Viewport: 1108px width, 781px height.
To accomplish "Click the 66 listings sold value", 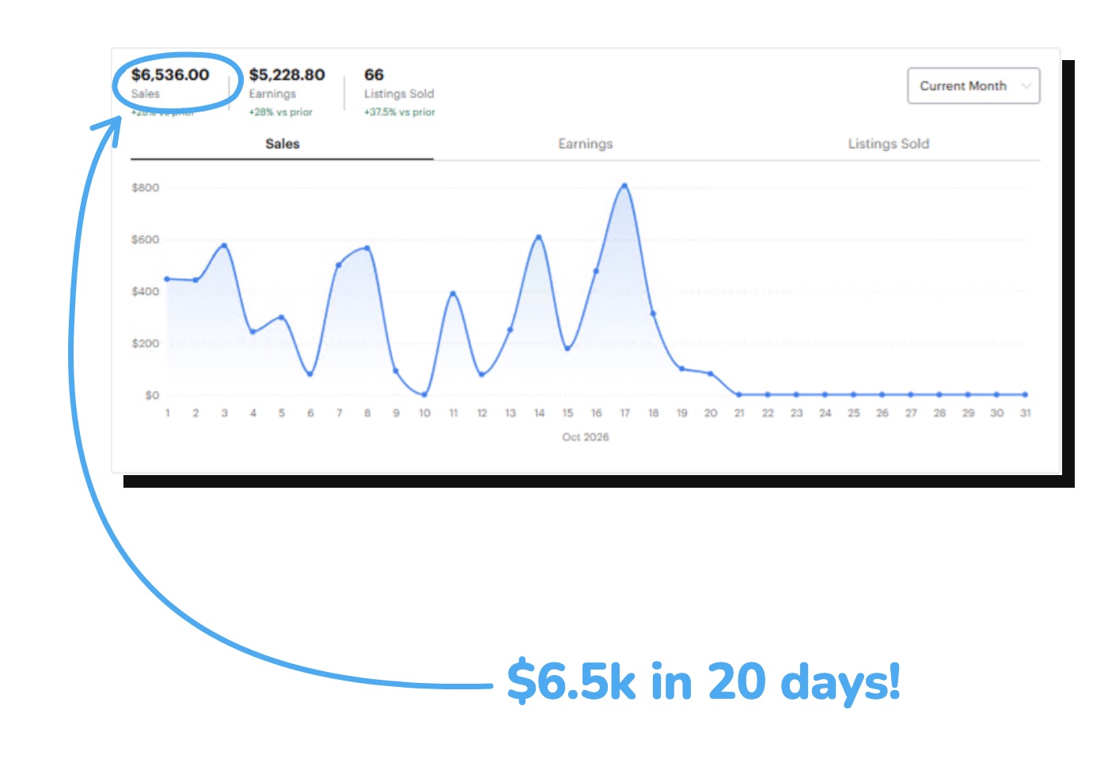I will pos(374,75).
